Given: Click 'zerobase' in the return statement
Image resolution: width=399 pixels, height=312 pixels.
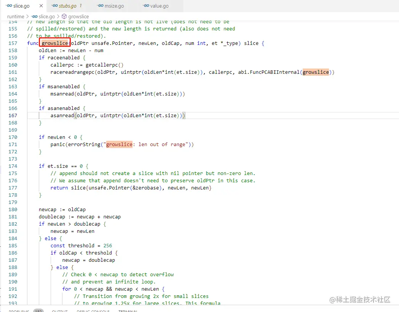Looking at the screenshot, I should (147, 188).
